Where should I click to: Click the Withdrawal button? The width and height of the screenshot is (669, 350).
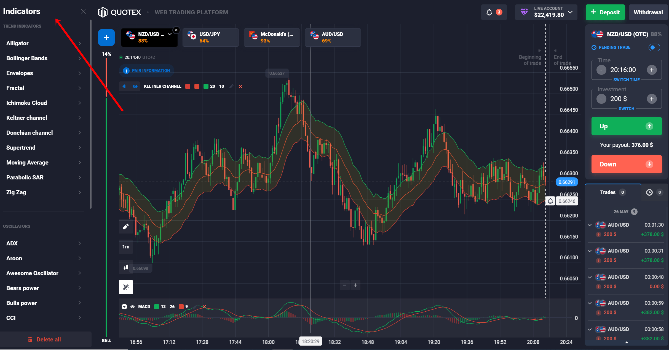pos(648,12)
